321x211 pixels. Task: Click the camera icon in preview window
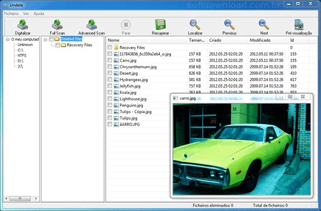click(290, 97)
